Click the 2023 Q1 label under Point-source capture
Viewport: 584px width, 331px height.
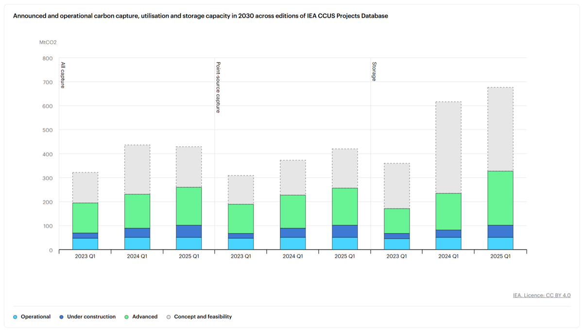241,256
